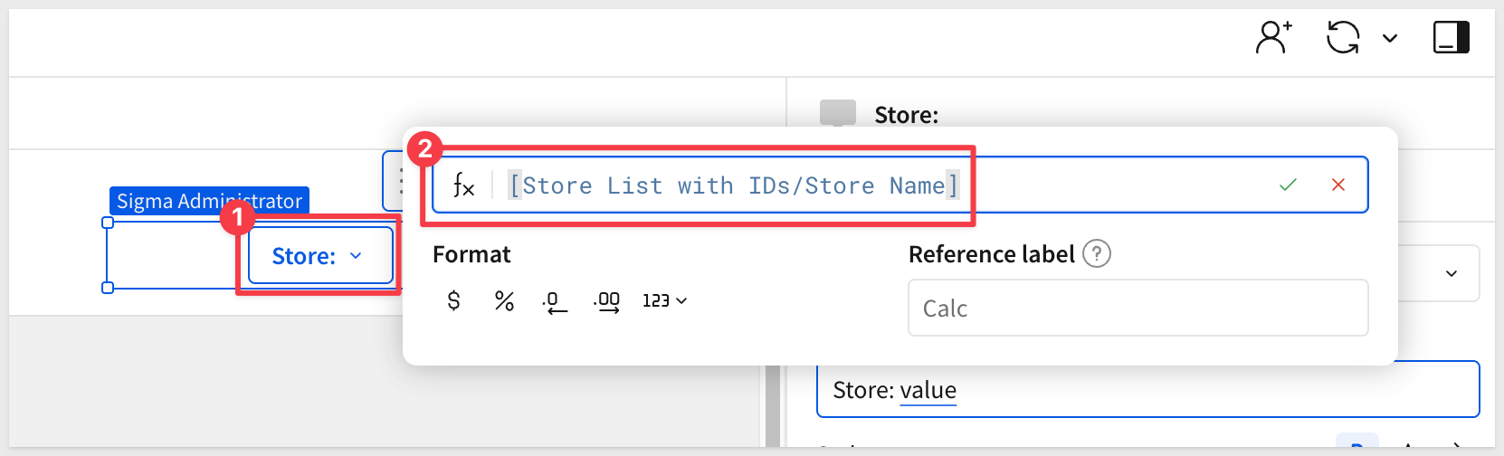Refresh the workbook data
Screen dimensions: 1504x456
[1343, 38]
